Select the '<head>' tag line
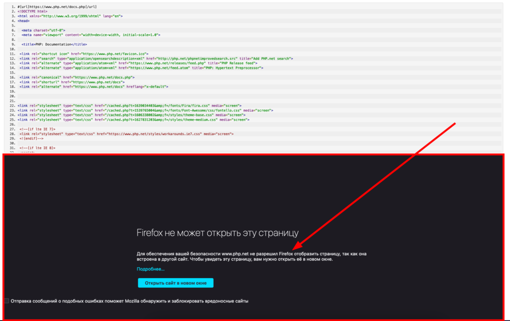Viewport: 510px width, 321px height. point(24,21)
